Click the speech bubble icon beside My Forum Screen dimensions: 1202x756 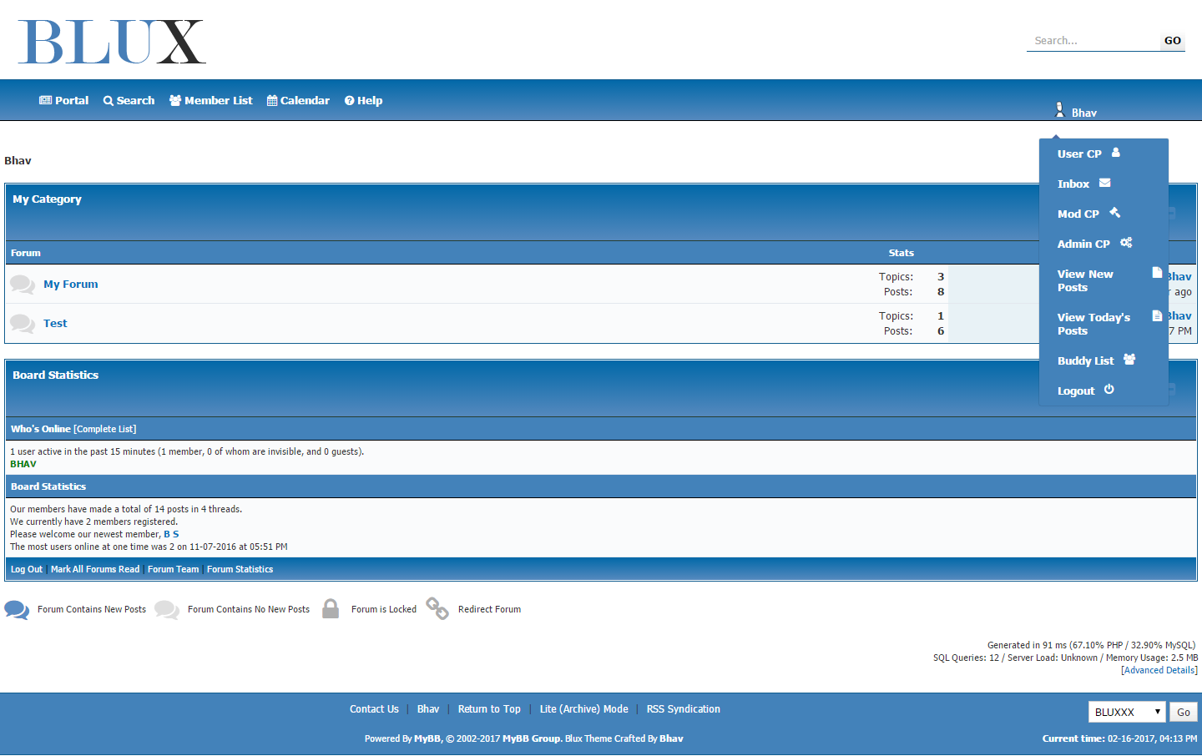(23, 285)
